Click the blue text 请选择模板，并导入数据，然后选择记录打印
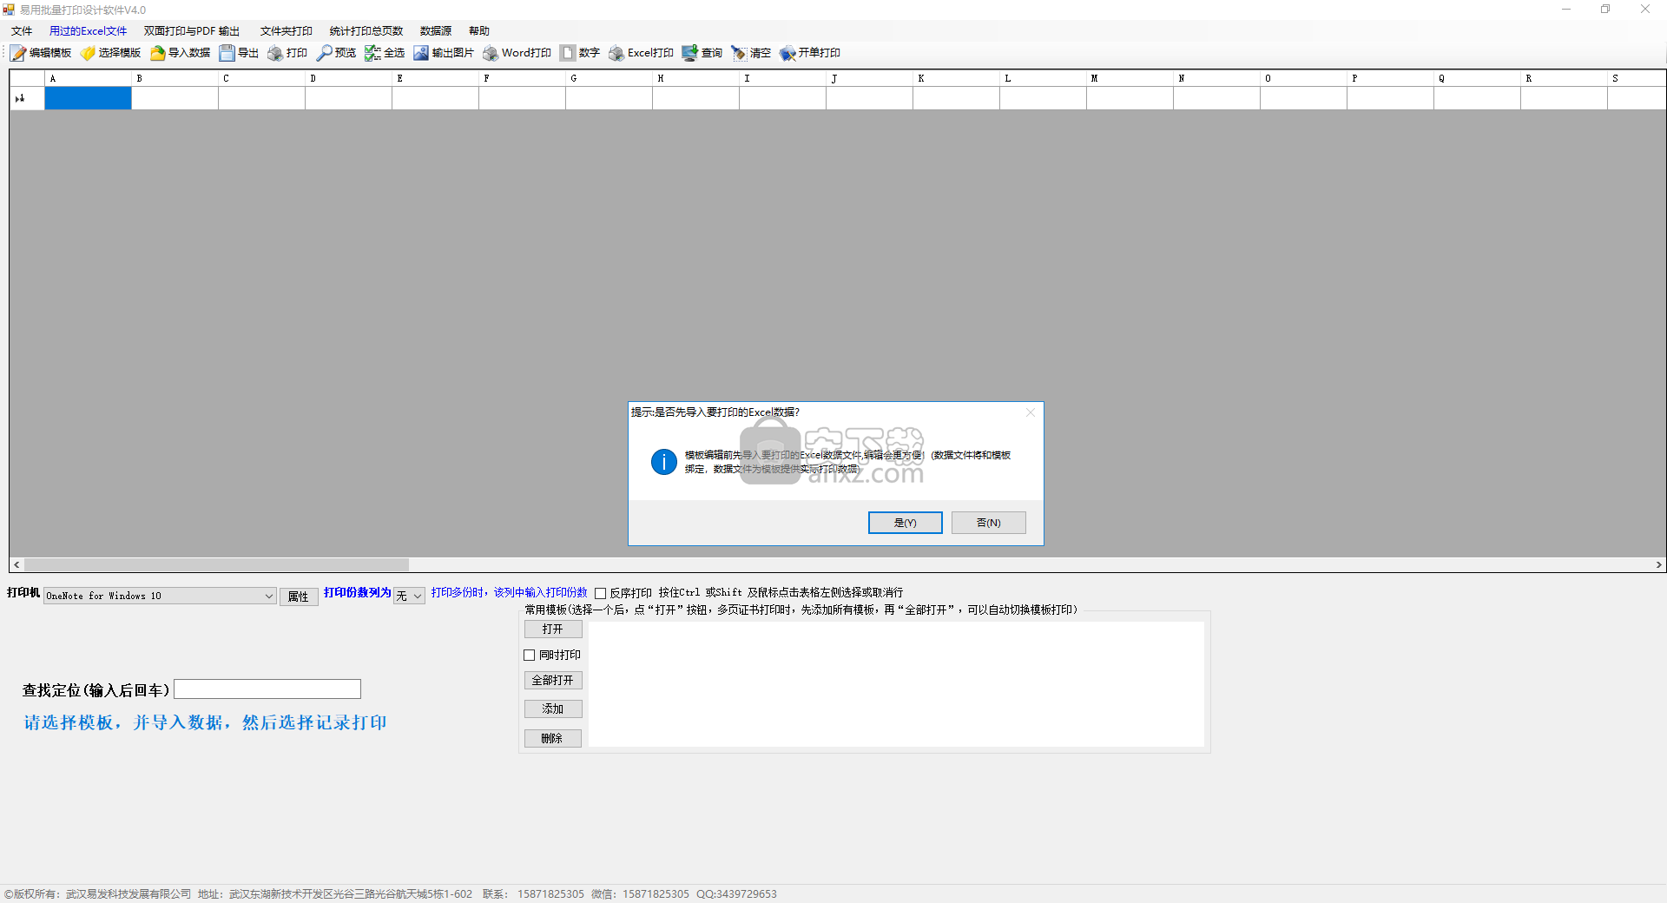The height and width of the screenshot is (903, 1667). click(x=205, y=722)
